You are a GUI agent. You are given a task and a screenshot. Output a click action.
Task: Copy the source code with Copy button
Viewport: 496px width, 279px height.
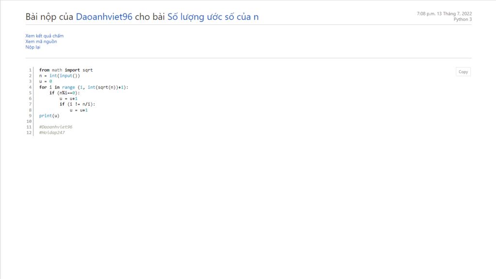(463, 72)
